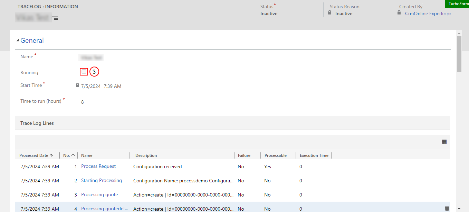Open the grid view icon for Trace Log Lines
The height and width of the screenshot is (212, 469).
(444, 142)
